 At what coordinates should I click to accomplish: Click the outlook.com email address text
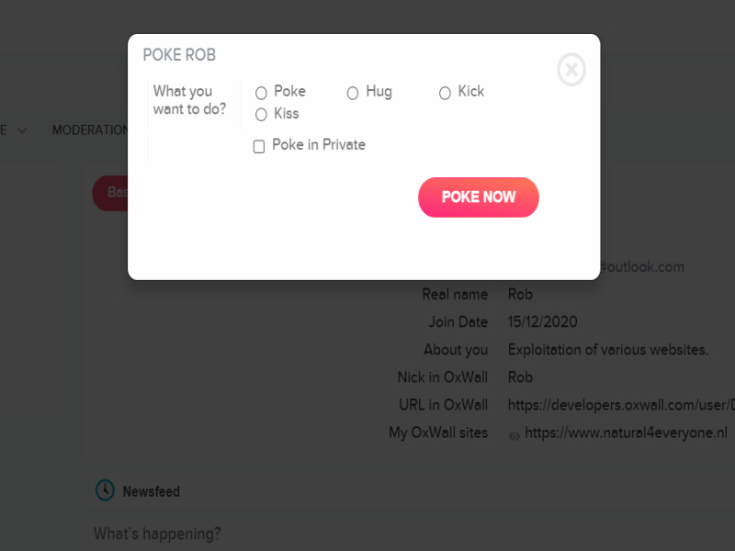[x=641, y=266]
